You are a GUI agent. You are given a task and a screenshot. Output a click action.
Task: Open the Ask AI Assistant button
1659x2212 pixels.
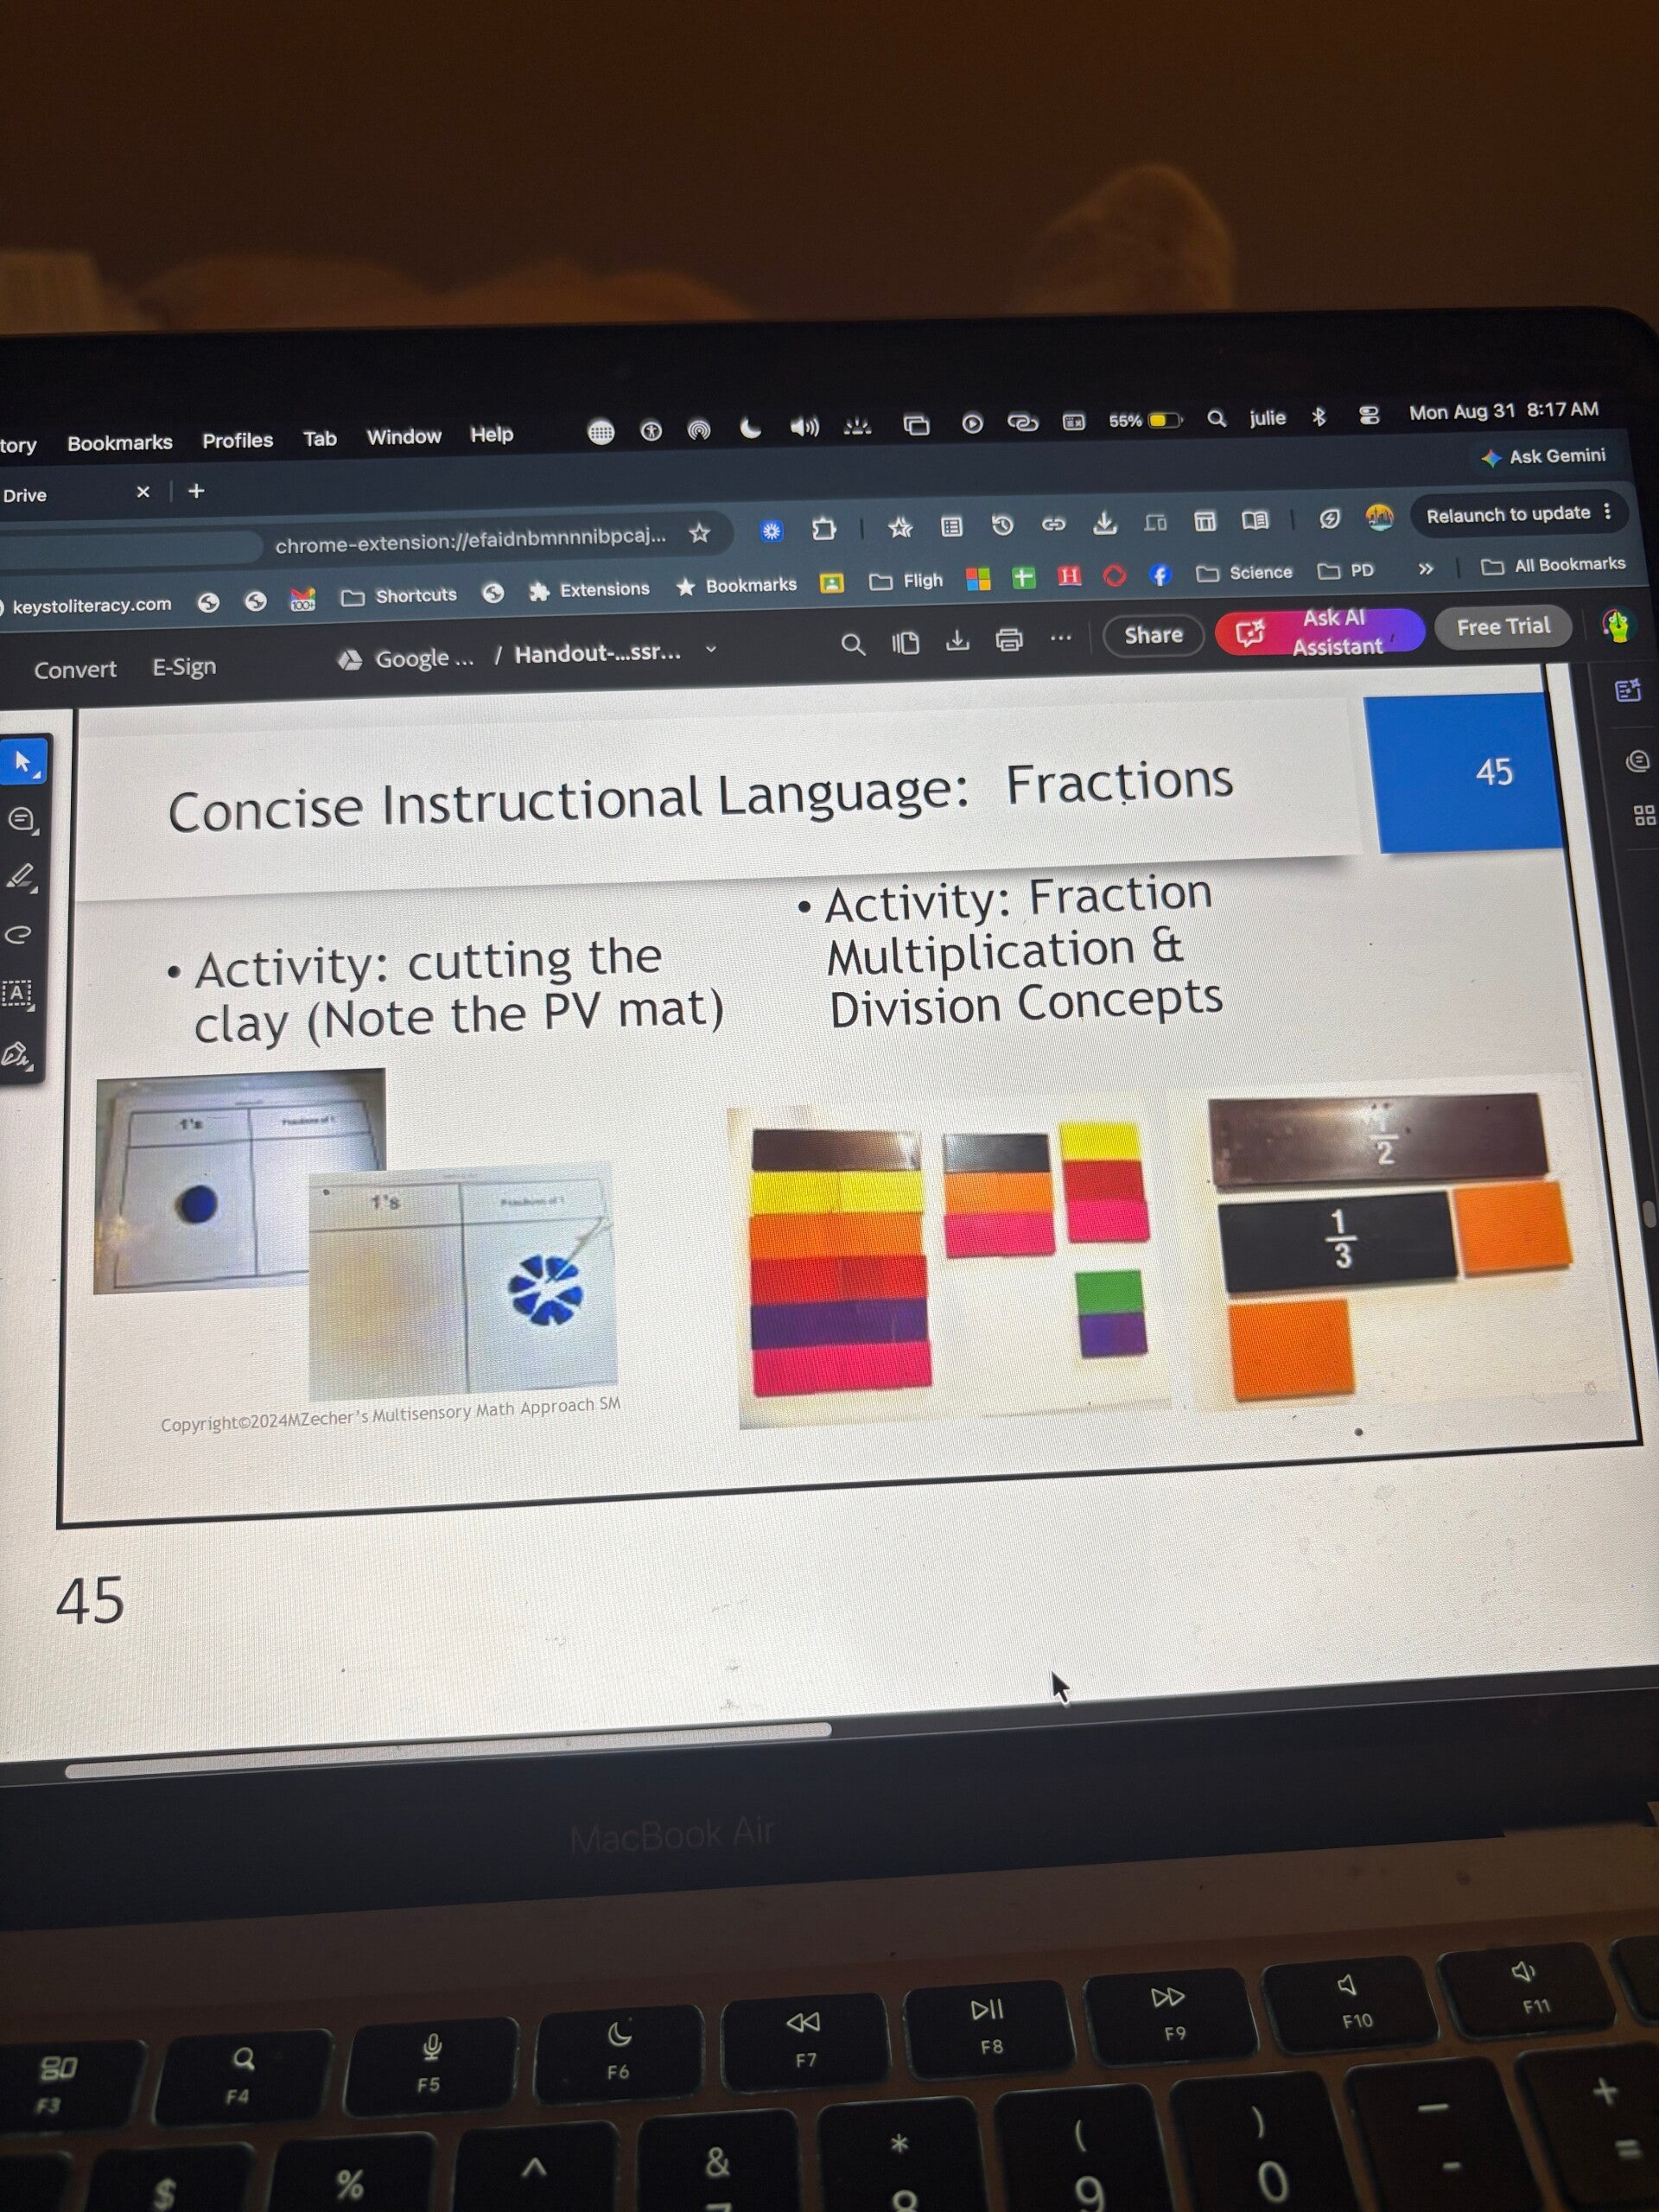click(x=1319, y=632)
